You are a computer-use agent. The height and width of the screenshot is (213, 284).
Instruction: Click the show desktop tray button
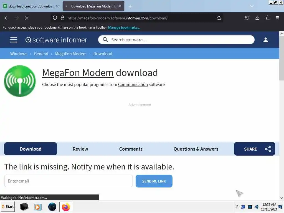coord(280,207)
